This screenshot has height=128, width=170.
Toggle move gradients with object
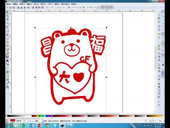pyautogui.click(x=108, y=7)
